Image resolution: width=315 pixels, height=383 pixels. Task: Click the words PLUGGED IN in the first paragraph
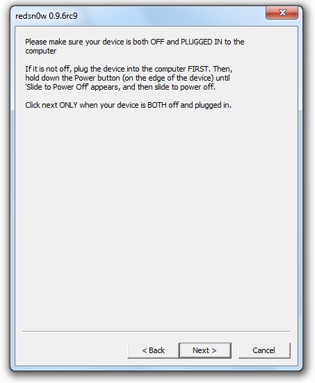(202, 42)
